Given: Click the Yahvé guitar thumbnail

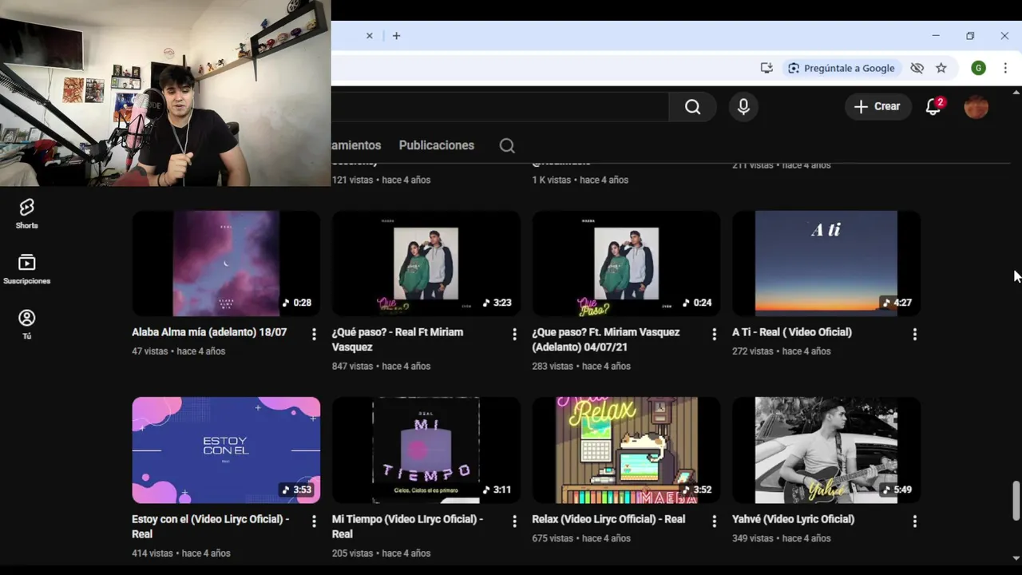Looking at the screenshot, I should tap(826, 450).
